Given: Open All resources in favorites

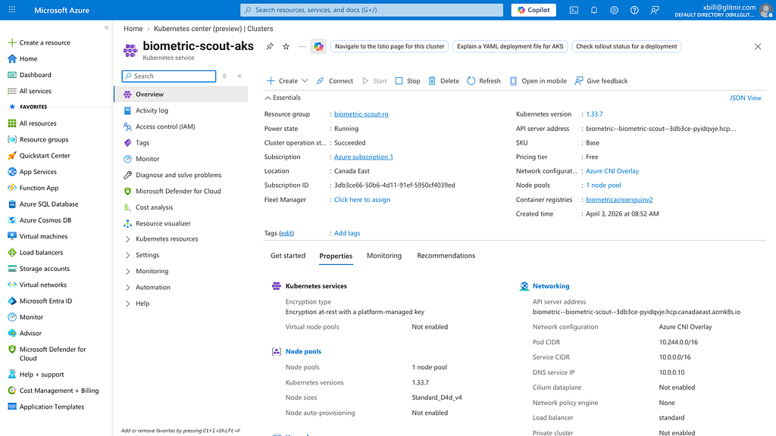Looking at the screenshot, I should click(x=38, y=123).
